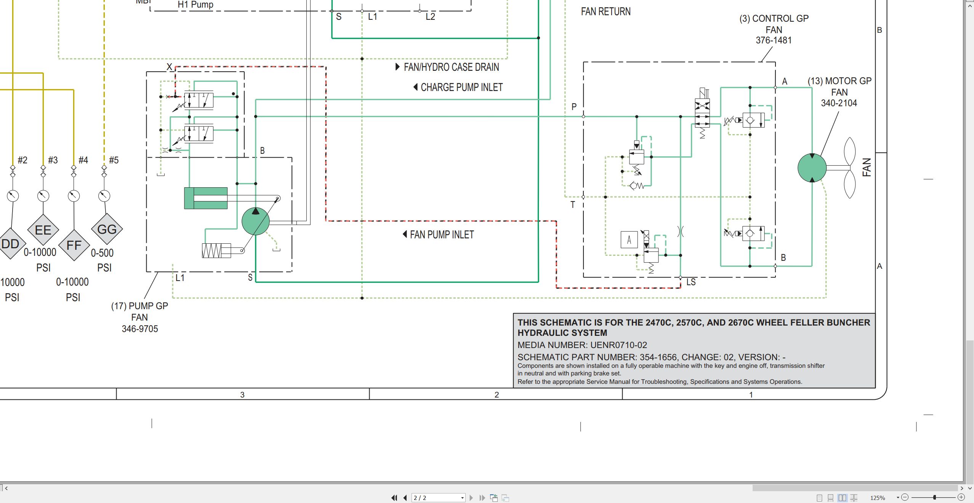The image size is (974, 503).
Task: Click the (3) CONTROL GP label
Action: (774, 19)
